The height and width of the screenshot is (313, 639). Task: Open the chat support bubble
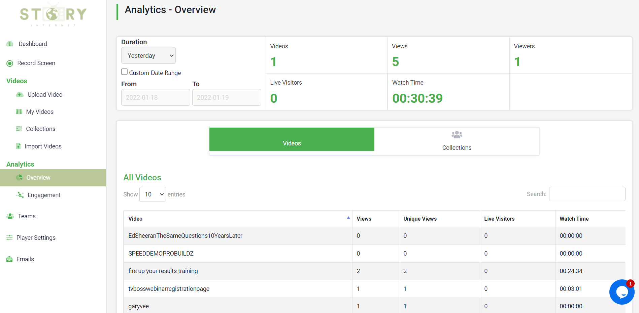622,292
